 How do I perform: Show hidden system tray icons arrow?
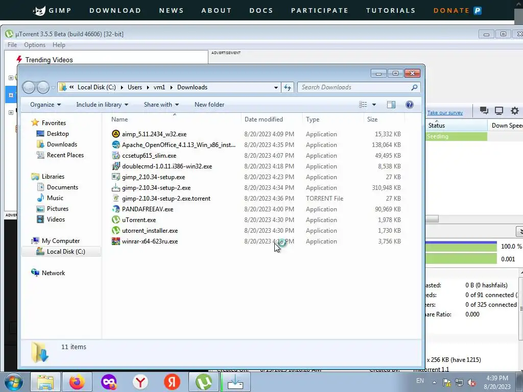[x=434, y=382]
